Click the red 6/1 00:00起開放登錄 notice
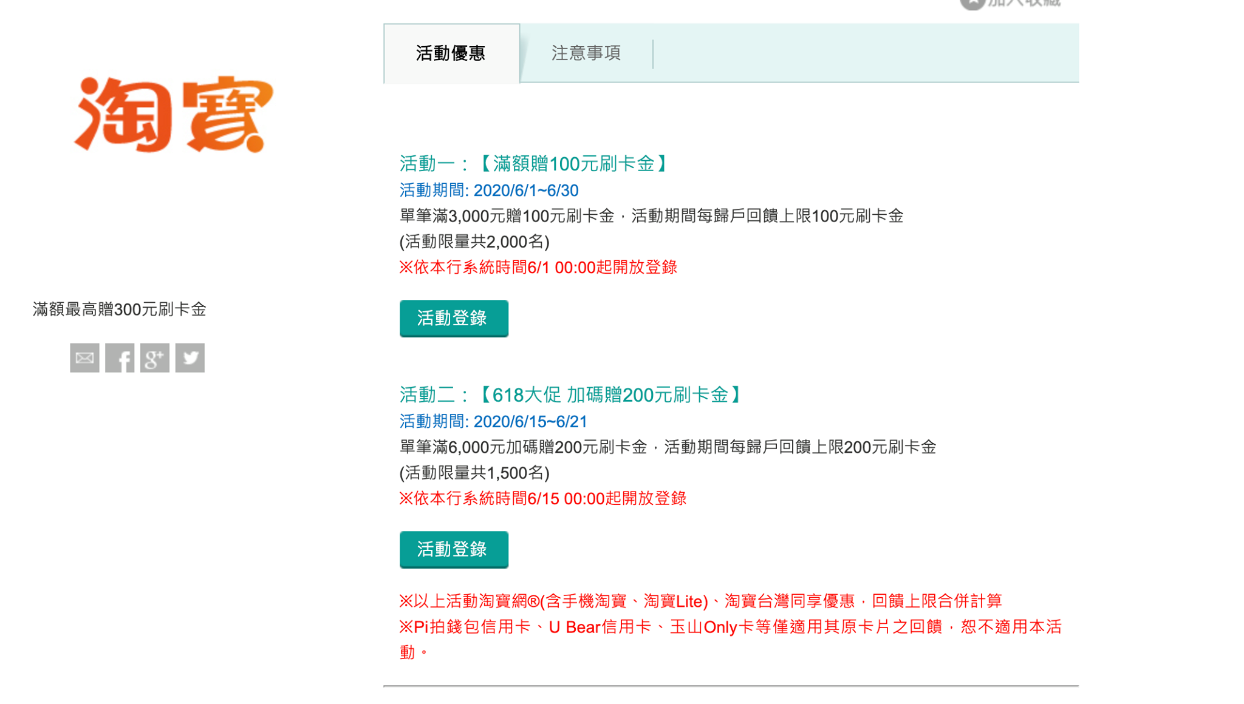The image size is (1244, 704). pos(538,267)
